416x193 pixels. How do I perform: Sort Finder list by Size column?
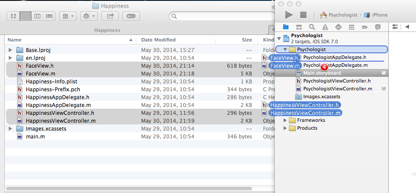(237, 40)
